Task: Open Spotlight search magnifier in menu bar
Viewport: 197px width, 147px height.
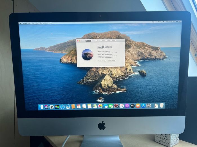Action: coord(174,22)
